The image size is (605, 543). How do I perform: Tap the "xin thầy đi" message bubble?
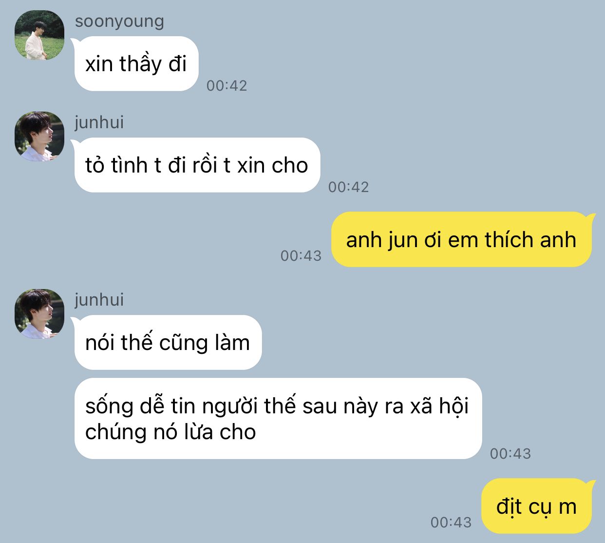pos(136,64)
